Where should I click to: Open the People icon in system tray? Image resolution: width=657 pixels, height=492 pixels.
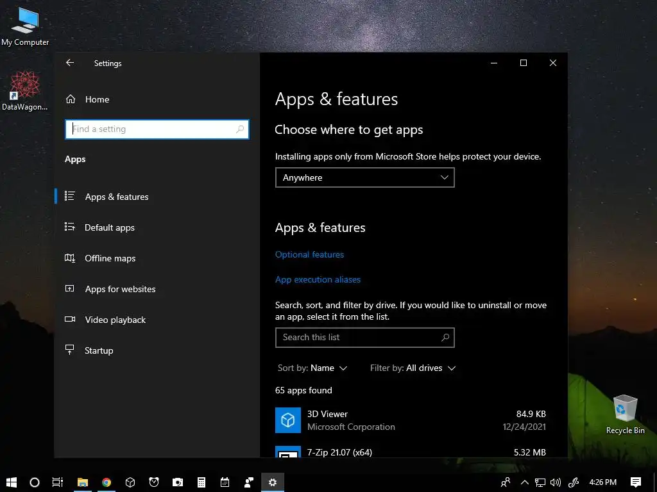506,482
